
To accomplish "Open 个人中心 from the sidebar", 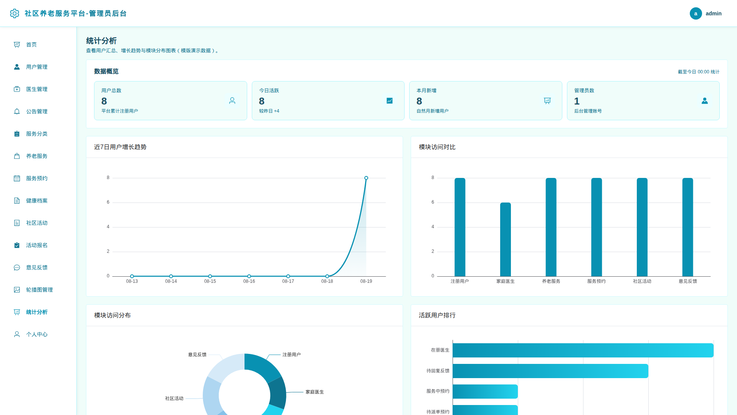I will tap(38, 334).
